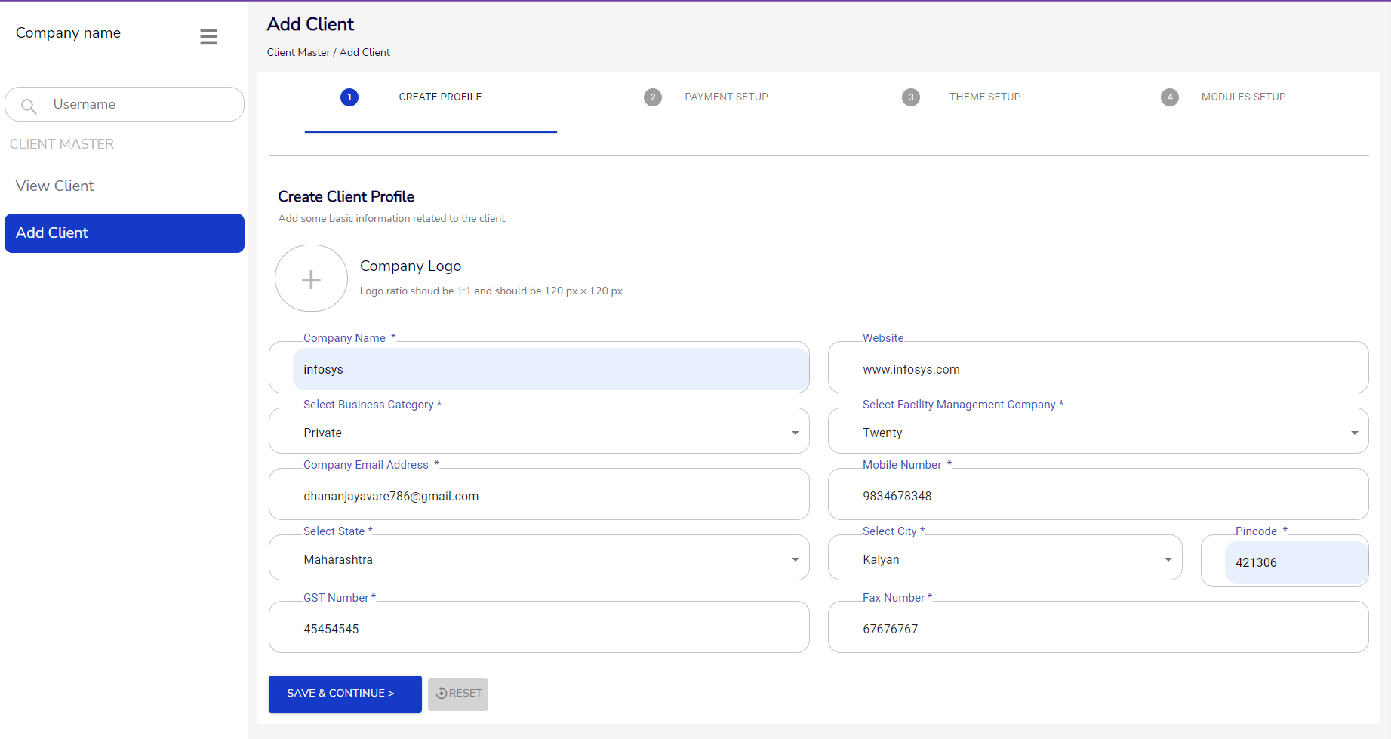Click the Mobile Number field
Image resolution: width=1391 pixels, height=739 pixels.
tap(1098, 495)
